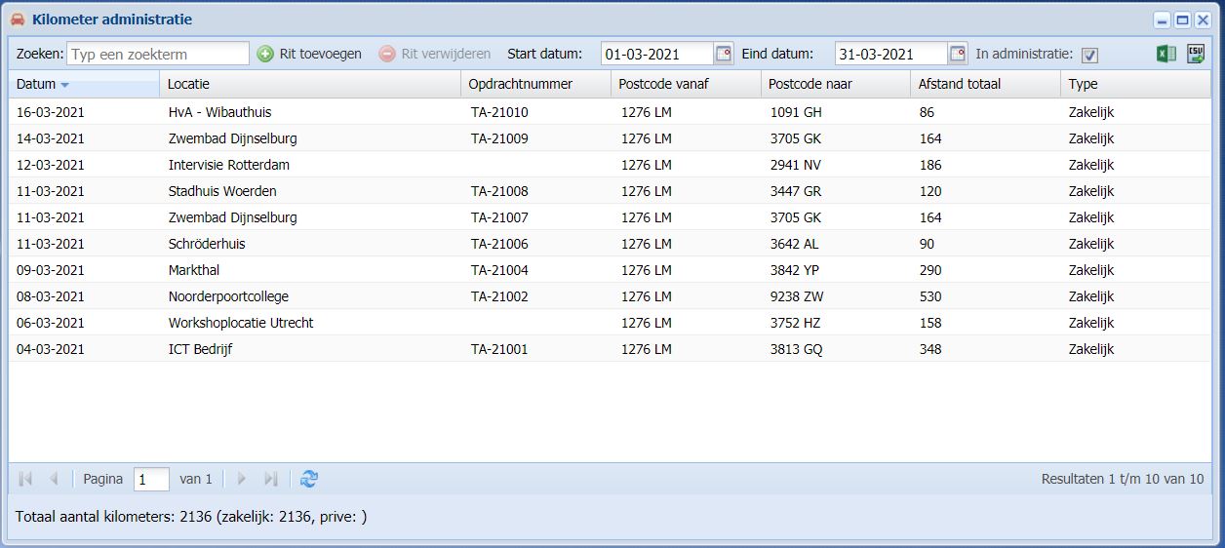Refresh the kilometer grid

309,479
